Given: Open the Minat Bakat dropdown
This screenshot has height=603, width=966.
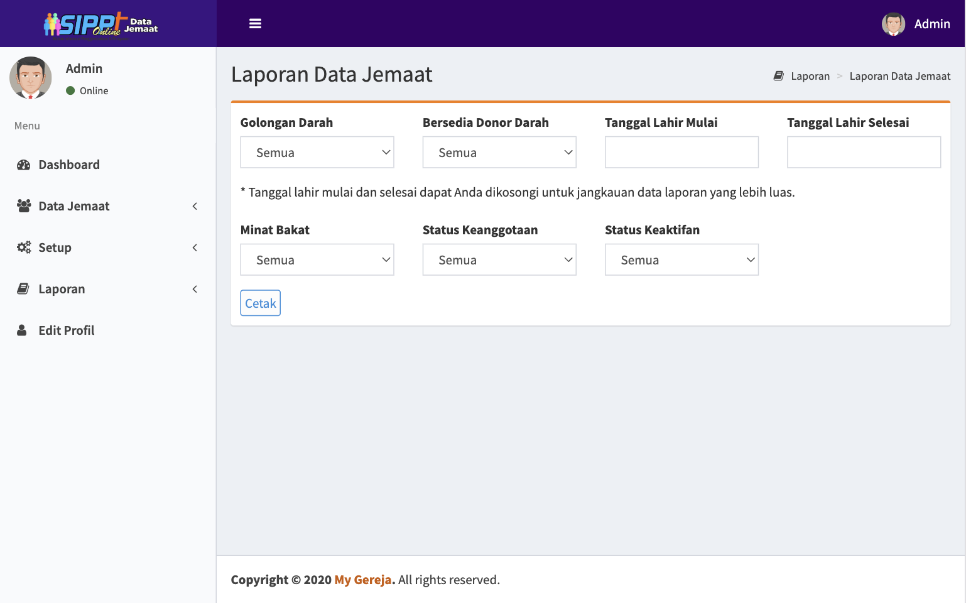Looking at the screenshot, I should [317, 260].
